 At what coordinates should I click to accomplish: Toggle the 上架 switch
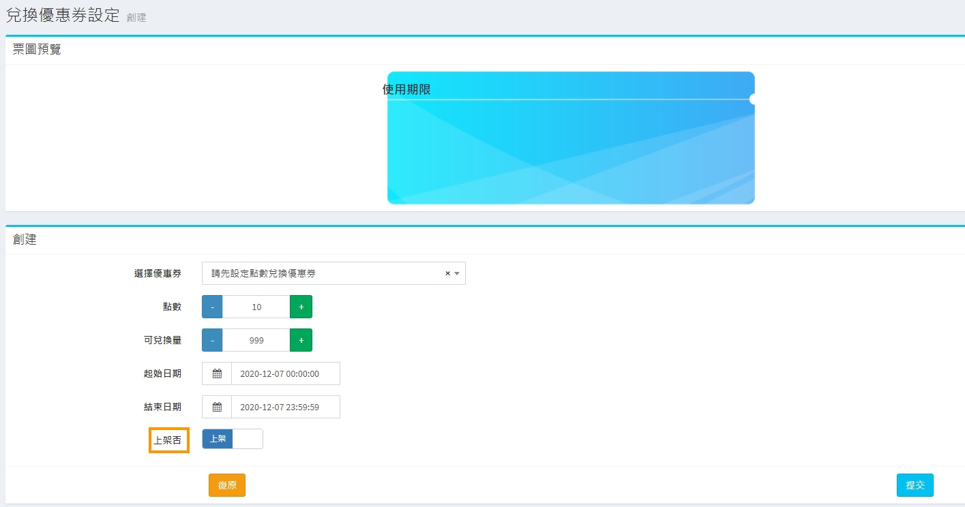pyautogui.click(x=233, y=439)
